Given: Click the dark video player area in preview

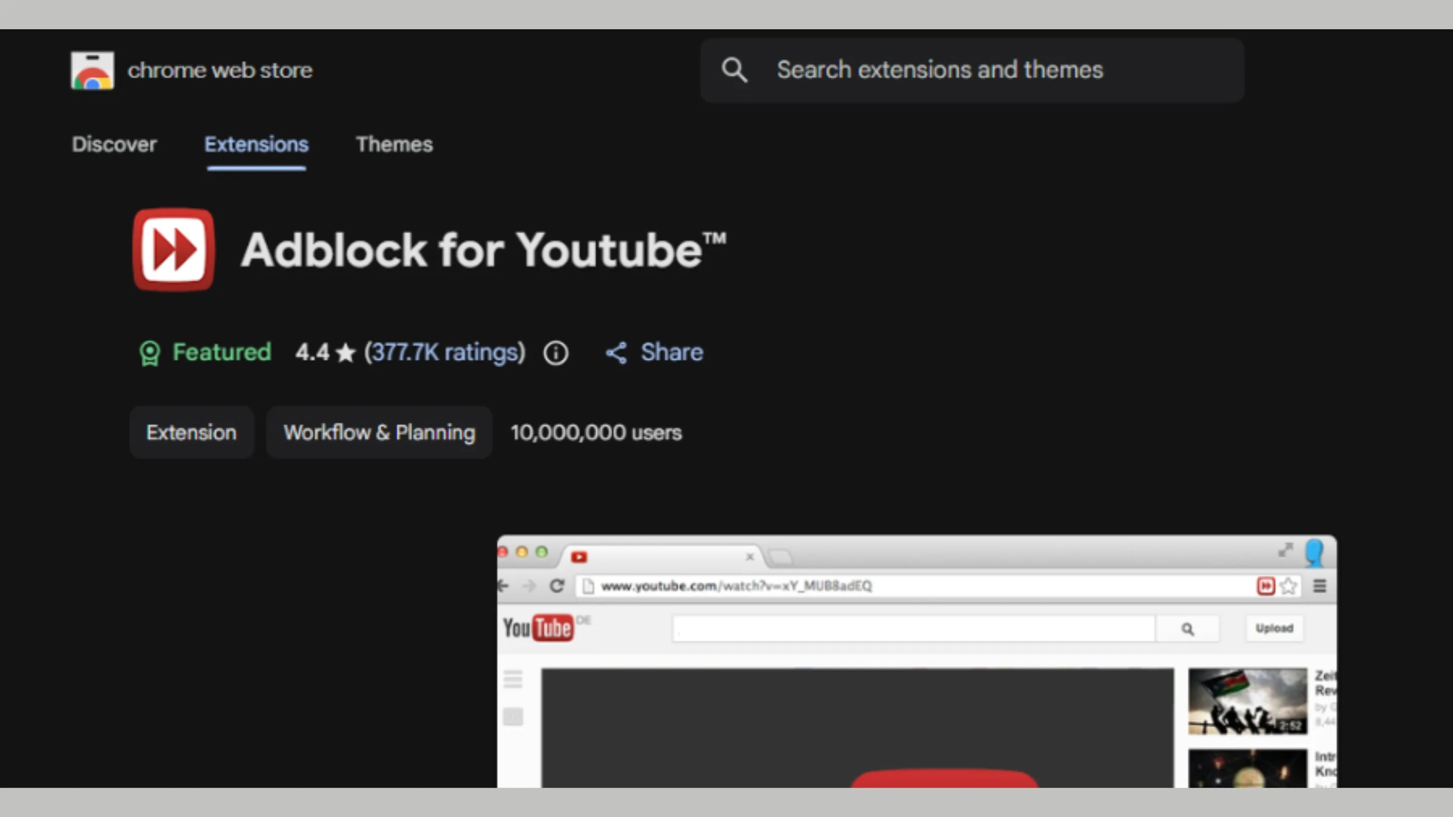Looking at the screenshot, I should [857, 728].
